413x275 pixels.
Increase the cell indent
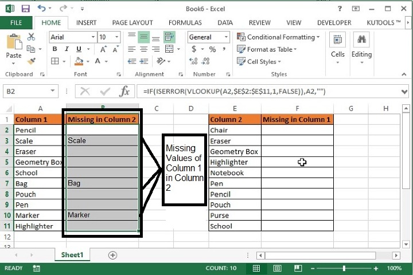pos(144,61)
